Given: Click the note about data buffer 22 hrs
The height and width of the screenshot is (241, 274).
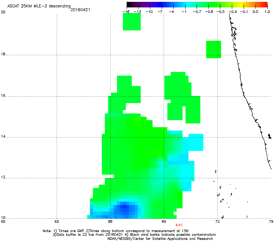Looking at the screenshot, I should (88, 235).
